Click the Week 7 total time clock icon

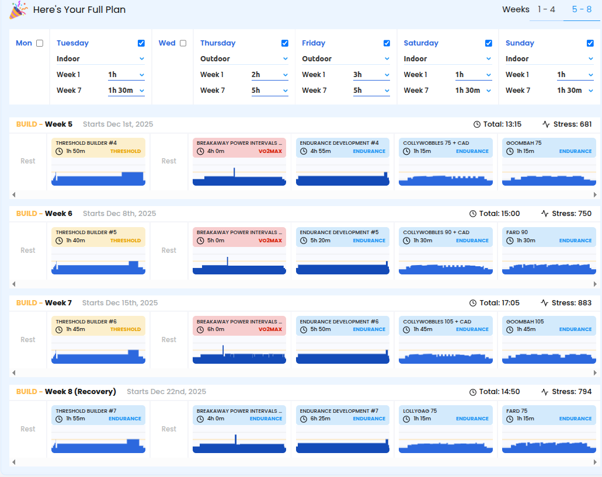[474, 303]
